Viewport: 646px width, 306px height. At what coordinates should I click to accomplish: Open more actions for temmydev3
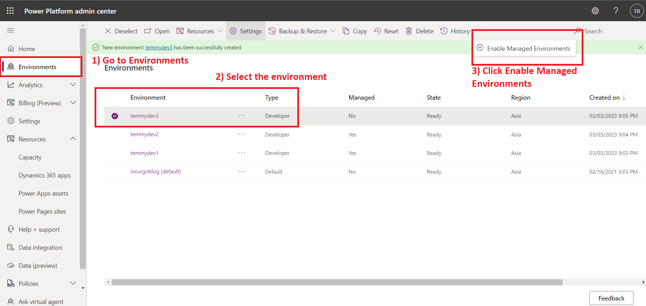pyautogui.click(x=242, y=115)
